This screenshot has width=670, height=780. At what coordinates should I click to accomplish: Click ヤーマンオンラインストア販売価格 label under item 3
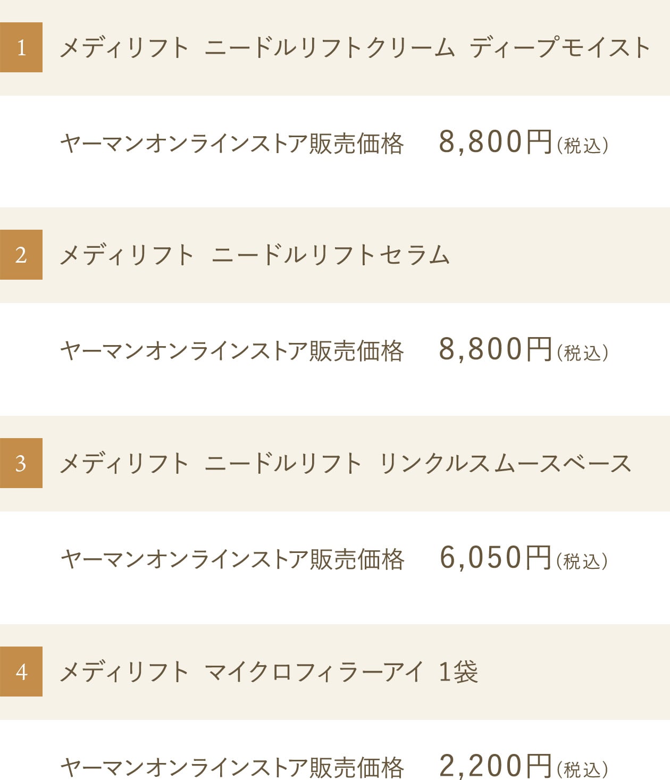pos(232,560)
